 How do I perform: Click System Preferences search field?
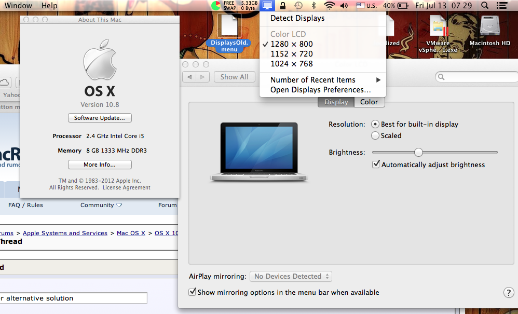[476, 77]
